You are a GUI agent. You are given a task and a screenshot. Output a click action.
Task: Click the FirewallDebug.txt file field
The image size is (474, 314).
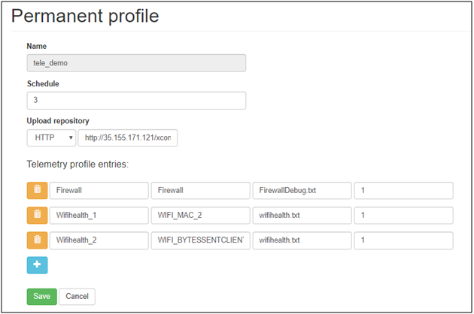(x=302, y=191)
